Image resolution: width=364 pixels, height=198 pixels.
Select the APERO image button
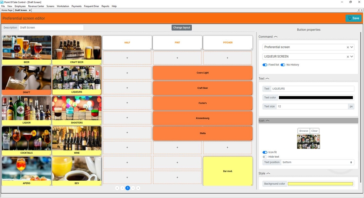pos(26,171)
